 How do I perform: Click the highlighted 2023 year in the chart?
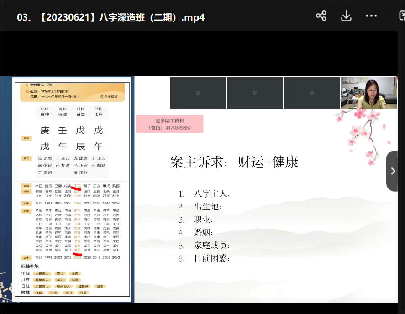click(77, 257)
